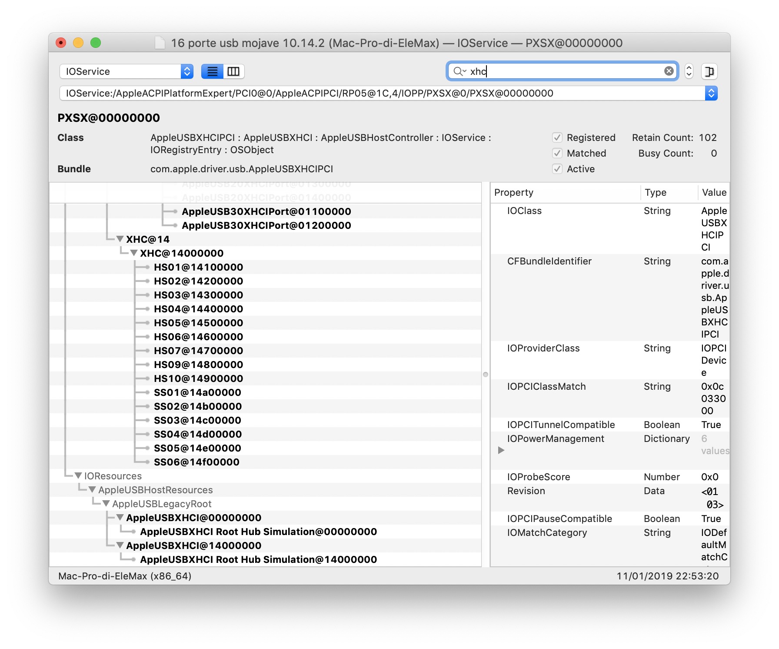Clear the search field text
Image resolution: width=779 pixels, height=649 pixels.
pyautogui.click(x=669, y=71)
